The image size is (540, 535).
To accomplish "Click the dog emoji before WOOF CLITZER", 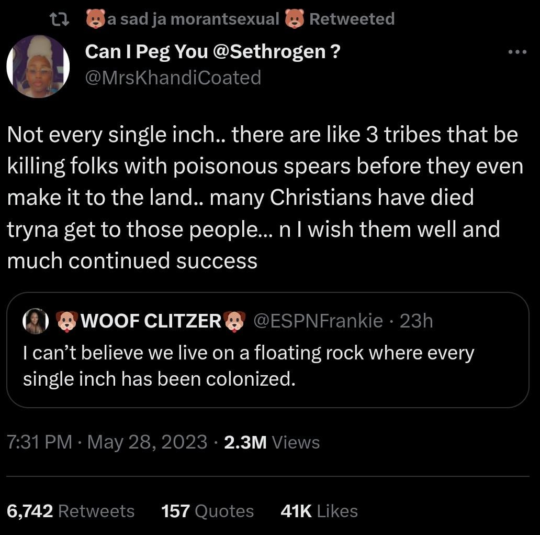I will pos(66,321).
